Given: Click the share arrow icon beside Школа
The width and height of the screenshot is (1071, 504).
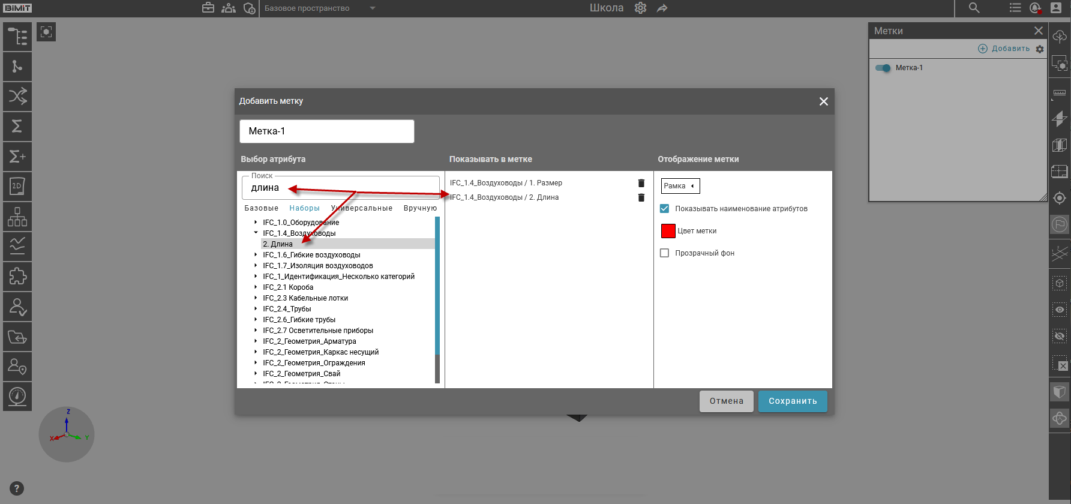Looking at the screenshot, I should tap(662, 8).
